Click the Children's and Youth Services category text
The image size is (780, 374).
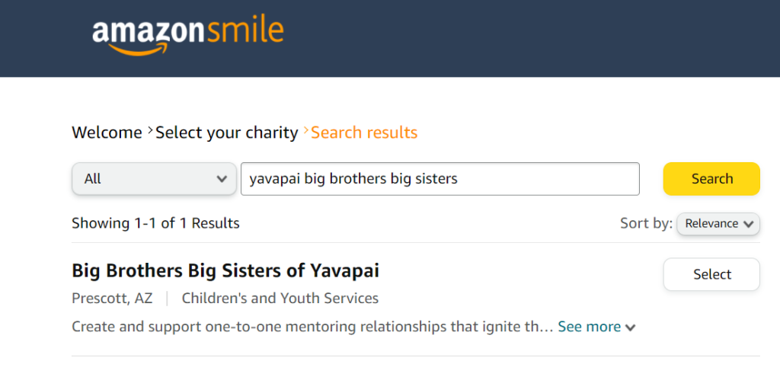[280, 298]
